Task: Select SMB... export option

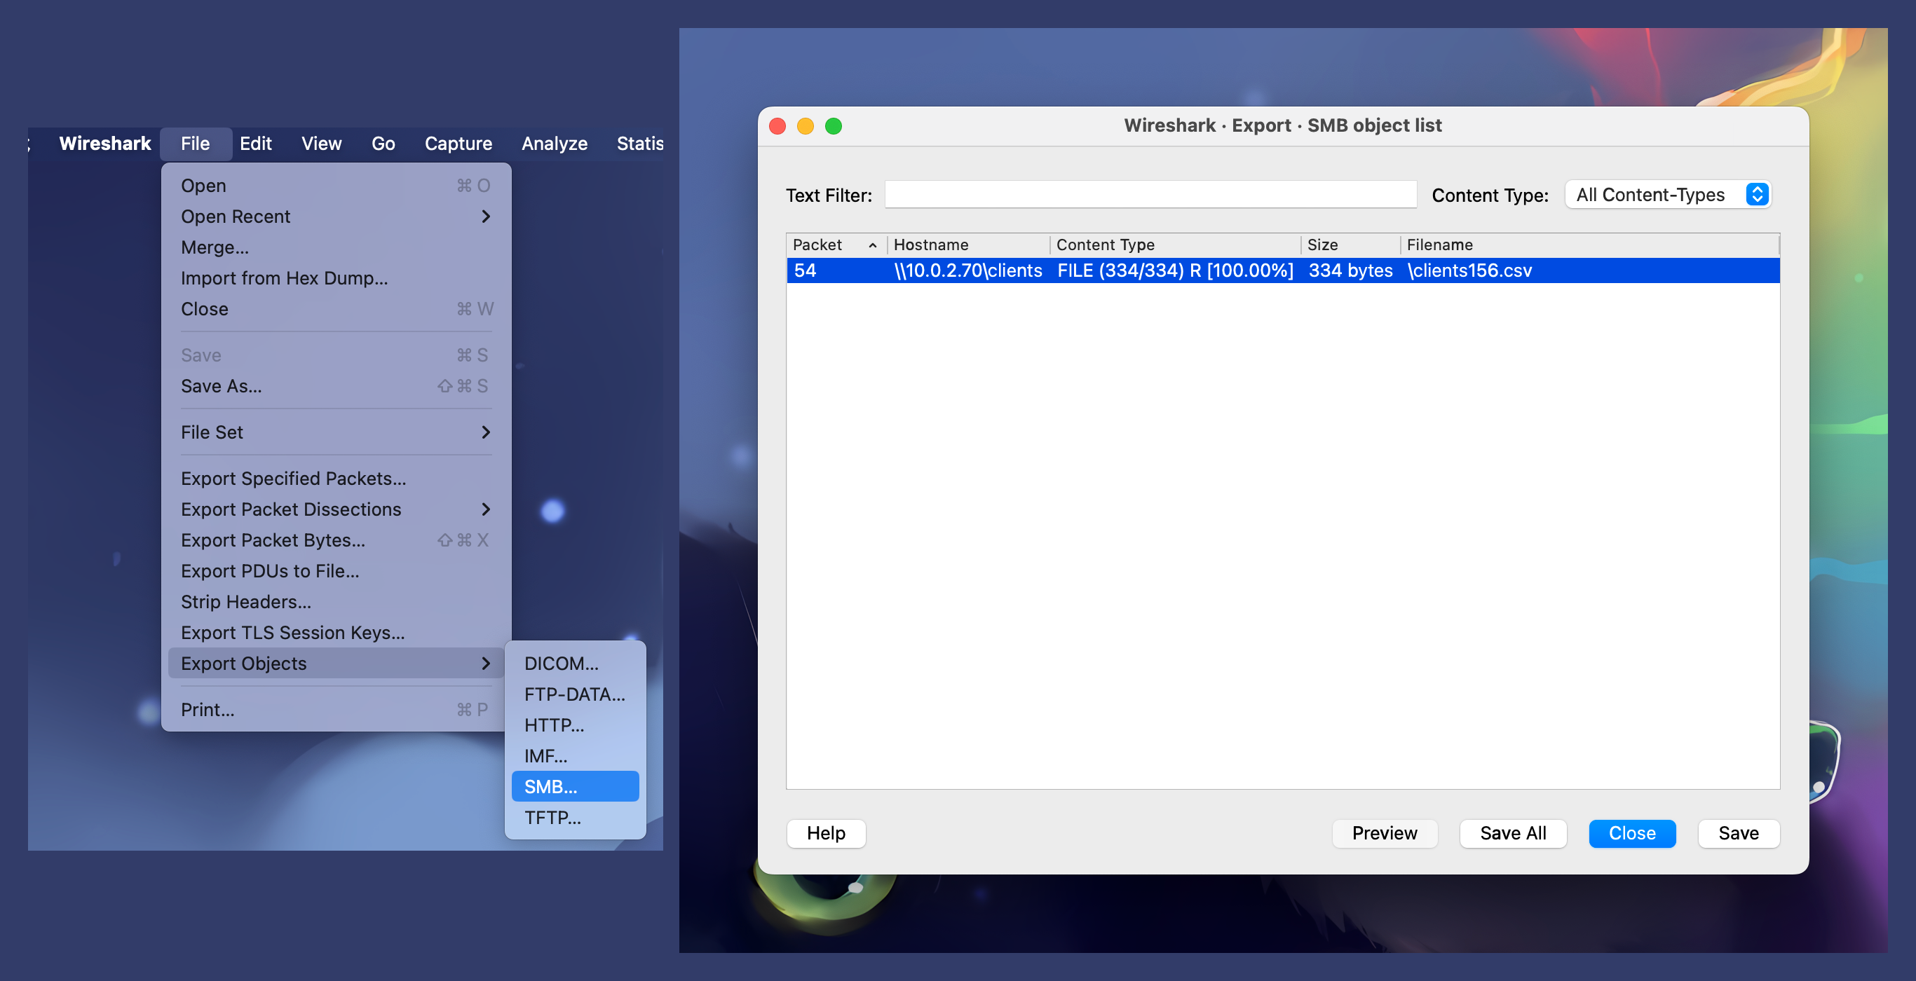Action: point(575,786)
